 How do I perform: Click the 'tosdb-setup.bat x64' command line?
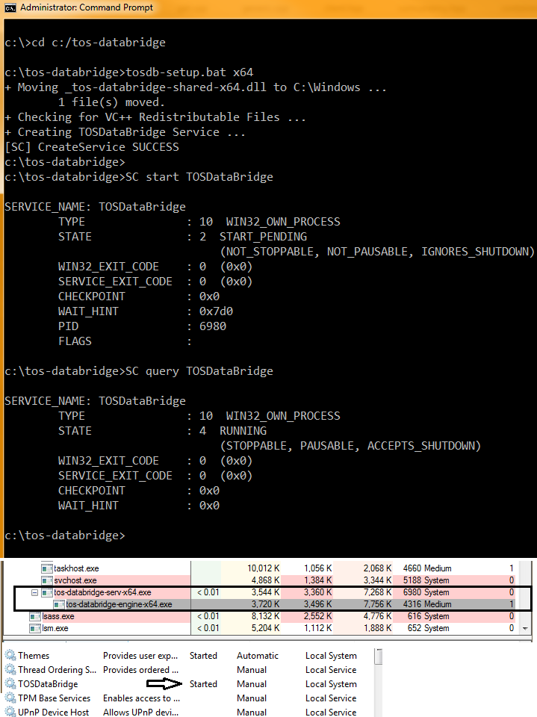pos(190,72)
